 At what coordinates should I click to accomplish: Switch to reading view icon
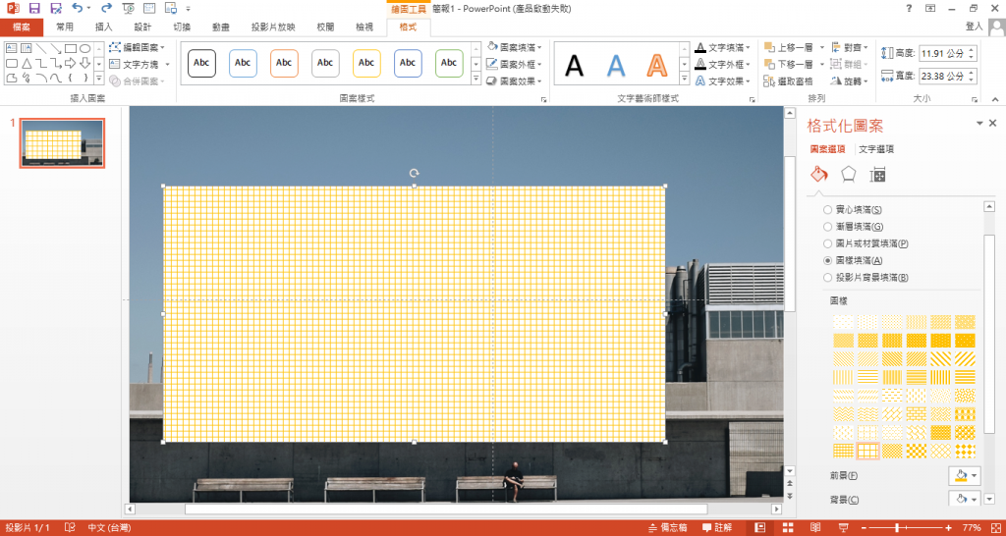[x=814, y=527]
